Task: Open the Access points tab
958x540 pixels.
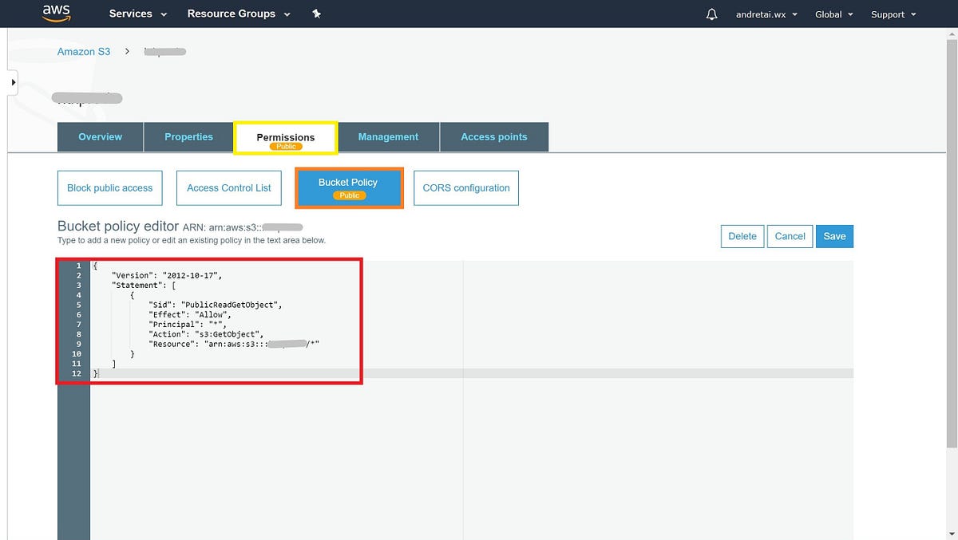Action: click(493, 136)
